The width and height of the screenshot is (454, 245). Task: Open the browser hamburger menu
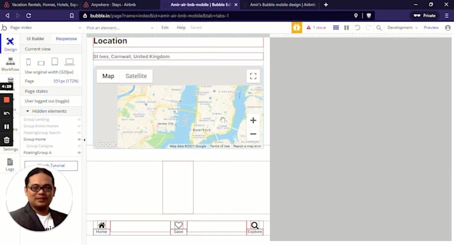(447, 15)
